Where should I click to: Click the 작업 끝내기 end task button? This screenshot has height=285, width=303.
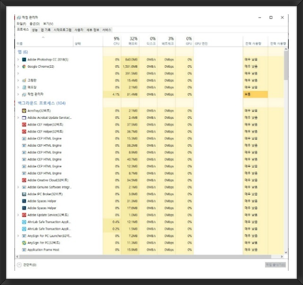click(x=276, y=265)
